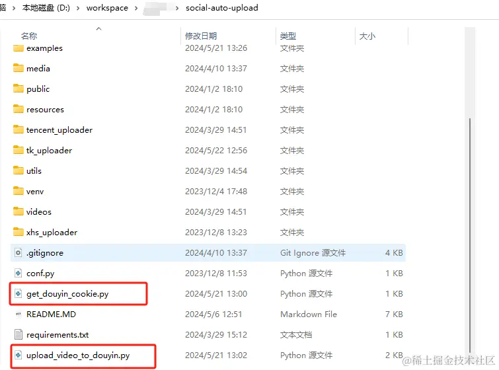Expand the chevron after 本地磁盘 (D:)
Image resolution: width=499 pixels, height=370 pixels.
tap(78, 9)
